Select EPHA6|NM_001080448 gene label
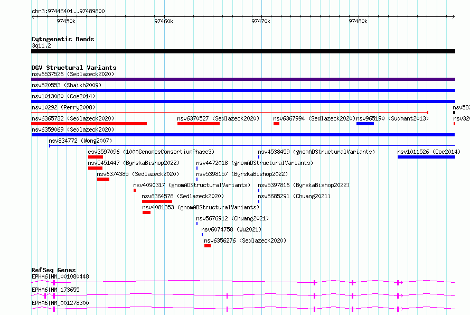The height and width of the screenshot is (315, 470). click(x=60, y=276)
